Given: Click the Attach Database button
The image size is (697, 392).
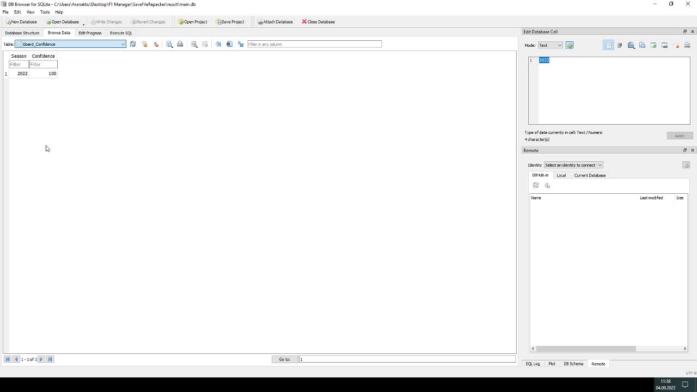Looking at the screenshot, I should (x=275, y=22).
